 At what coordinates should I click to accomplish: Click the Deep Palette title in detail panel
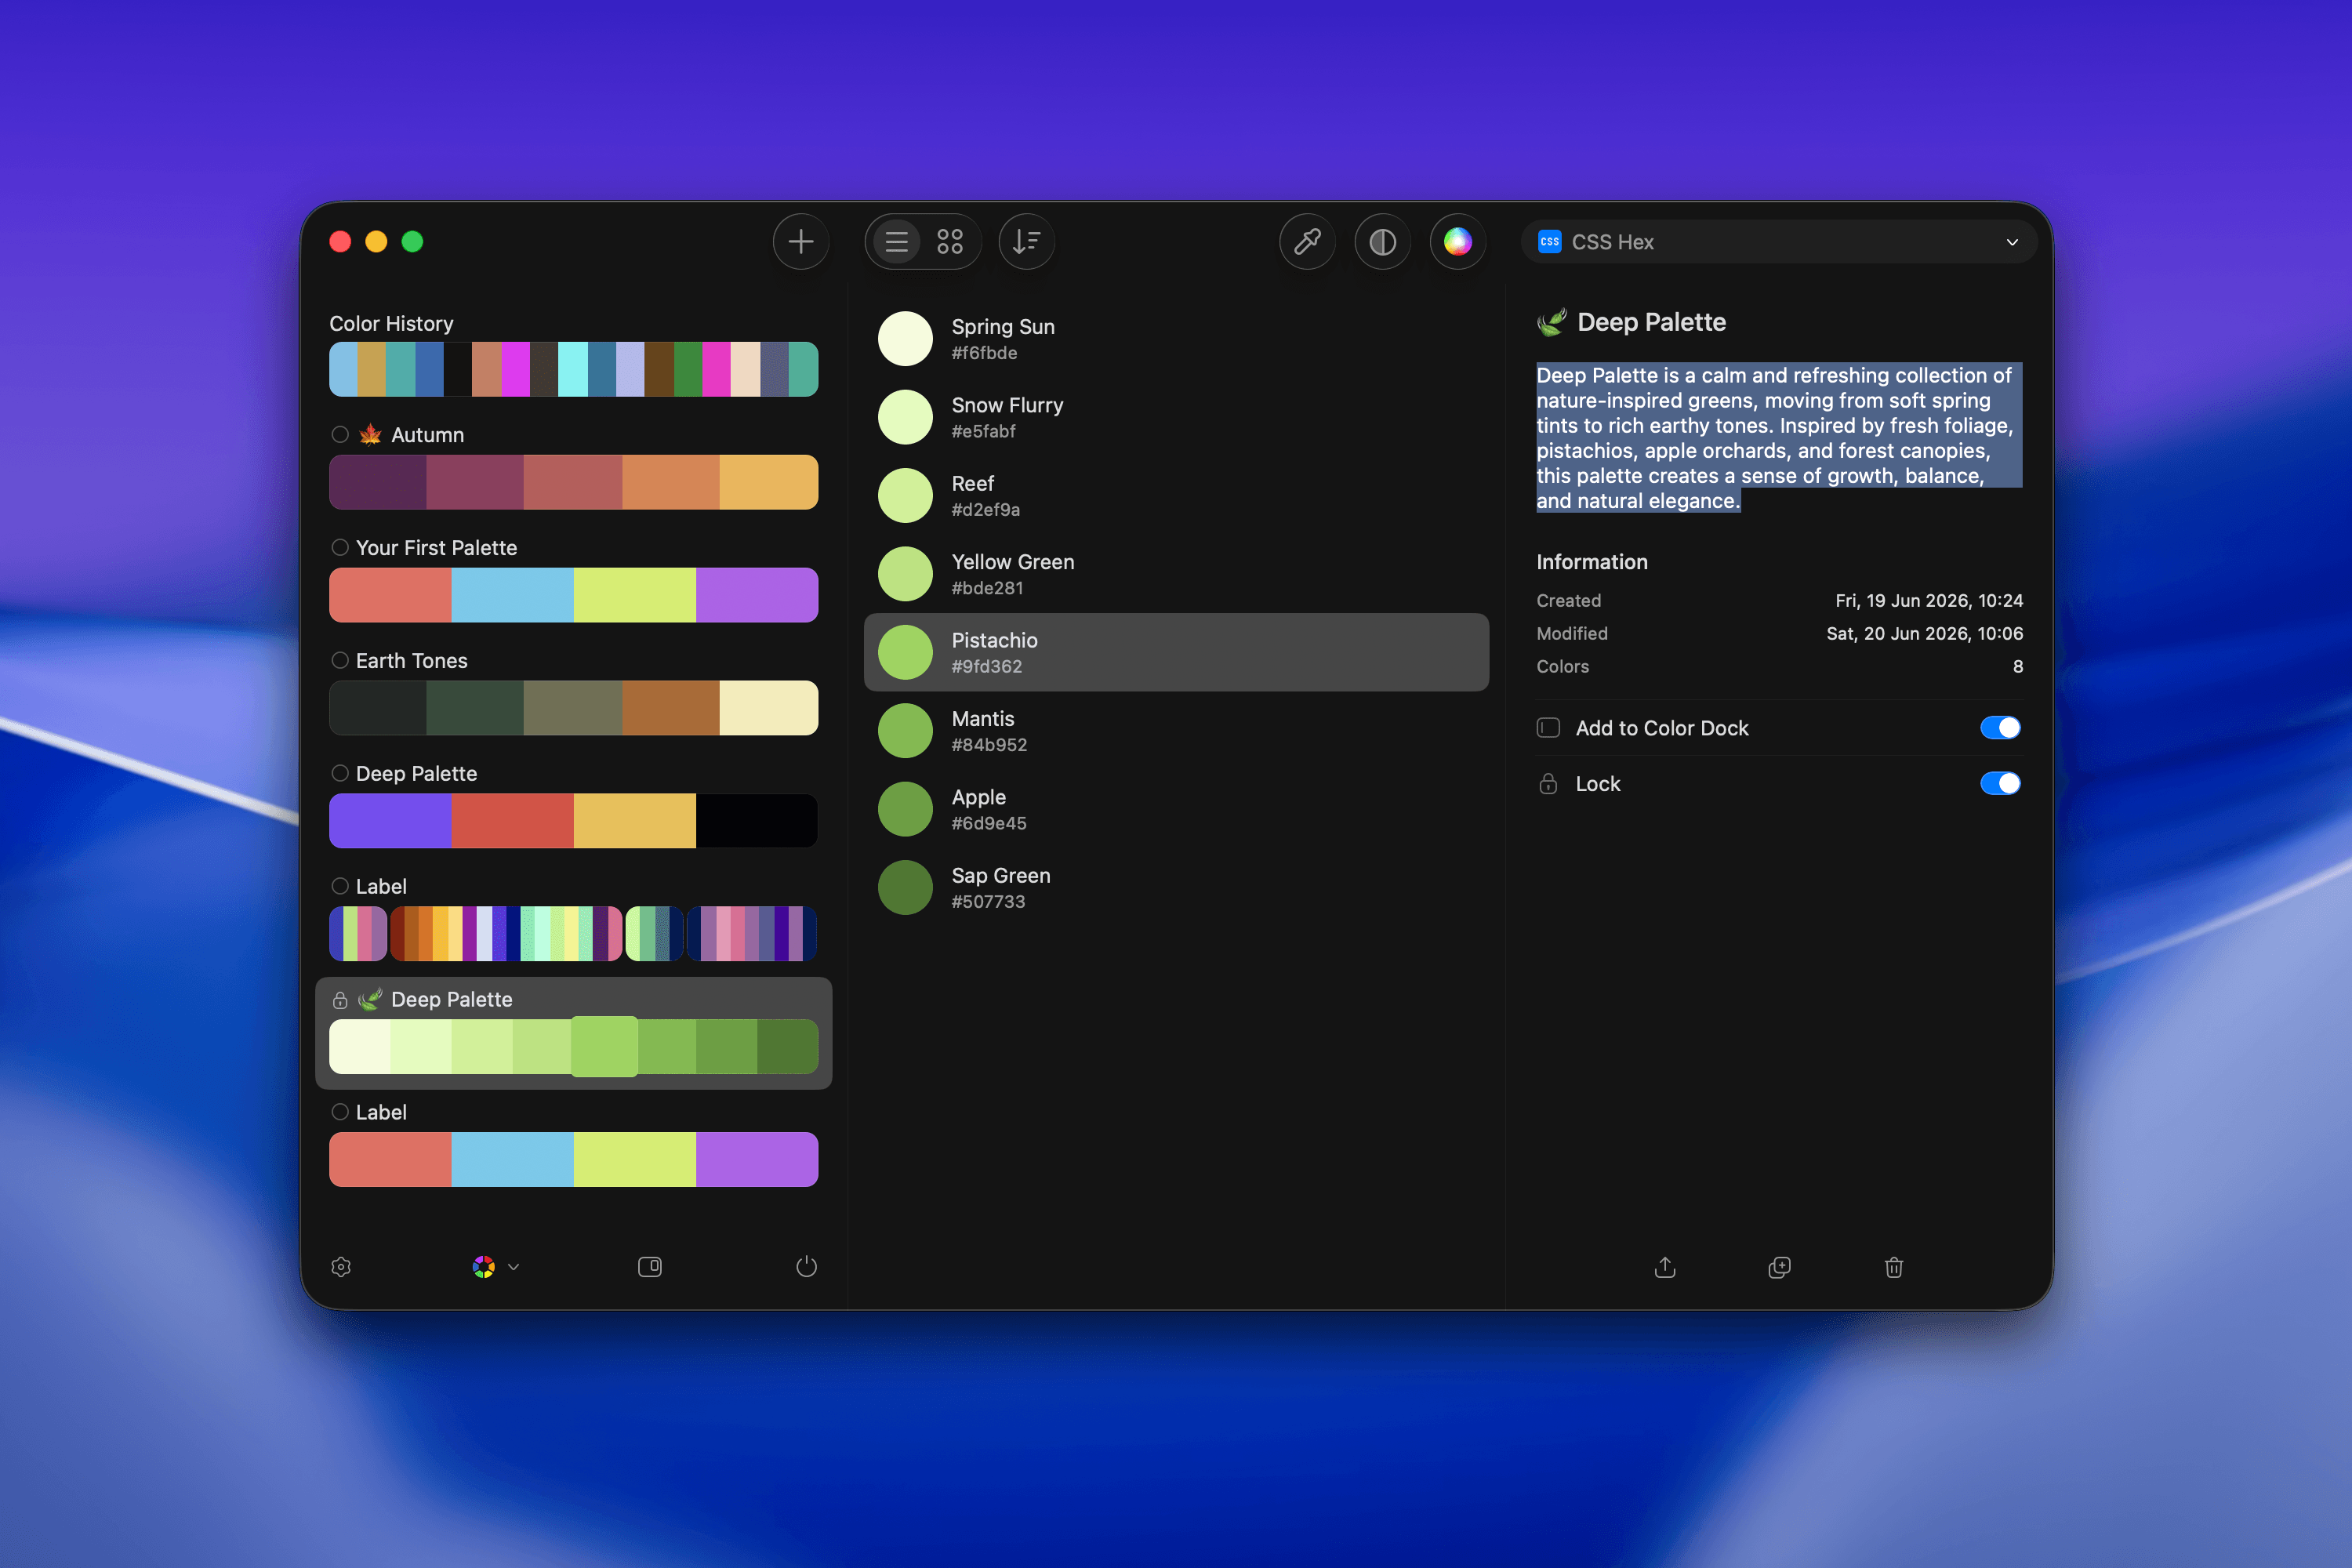(x=1652, y=322)
